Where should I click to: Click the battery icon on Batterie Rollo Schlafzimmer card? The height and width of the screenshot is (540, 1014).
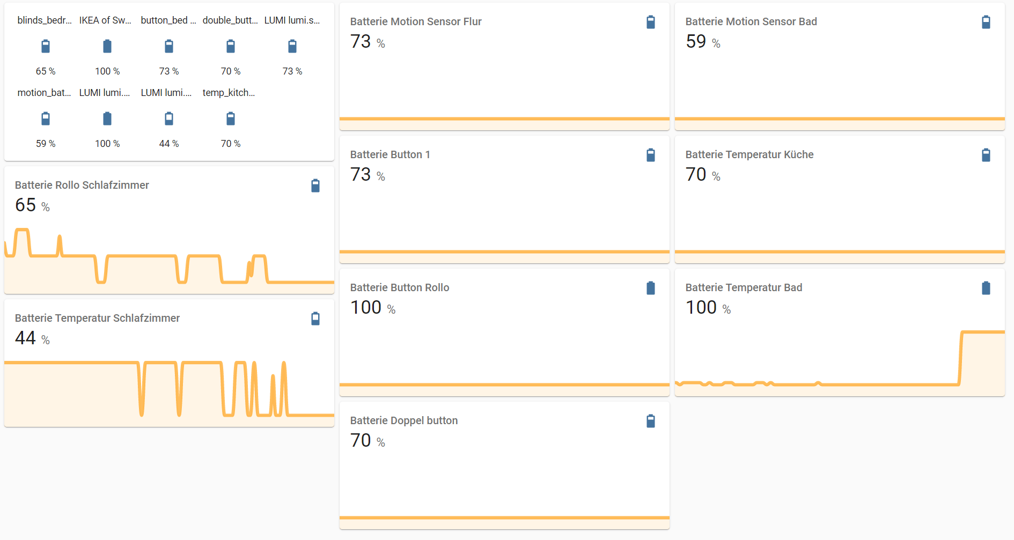(x=315, y=185)
